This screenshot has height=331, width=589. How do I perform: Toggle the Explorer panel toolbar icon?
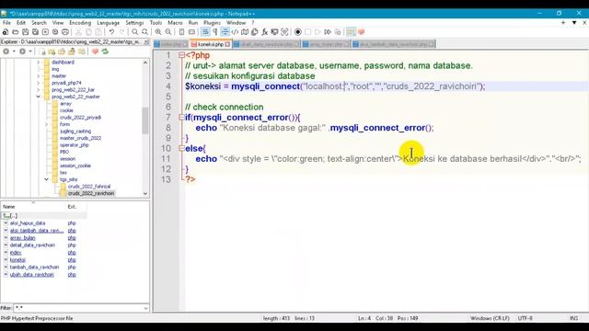351,32
